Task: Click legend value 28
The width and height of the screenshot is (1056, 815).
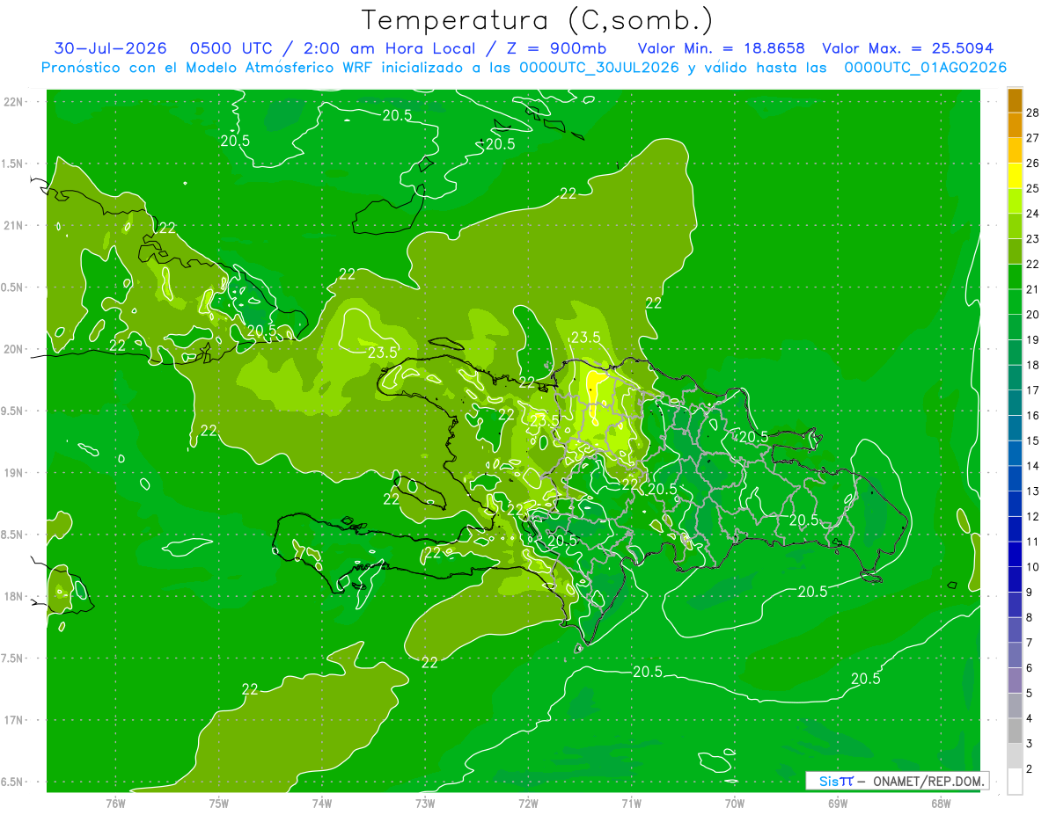Action: 1033,113
